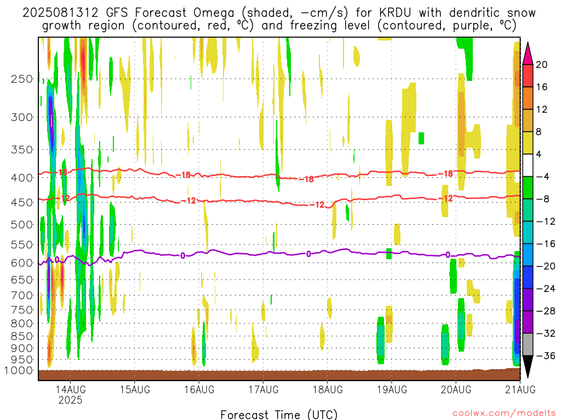Click the colorbar value label 20
Screen dimensions: 561x420
pyautogui.click(x=542, y=65)
